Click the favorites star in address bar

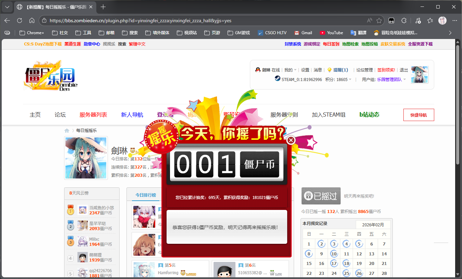click(379, 21)
